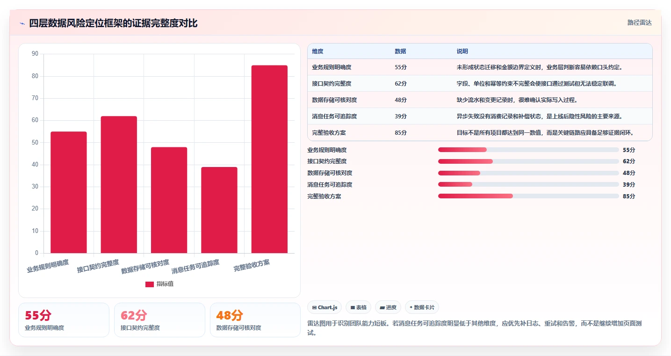Click the 90 tick on the y-axis
The height and width of the screenshot is (356, 671).
click(x=35, y=54)
